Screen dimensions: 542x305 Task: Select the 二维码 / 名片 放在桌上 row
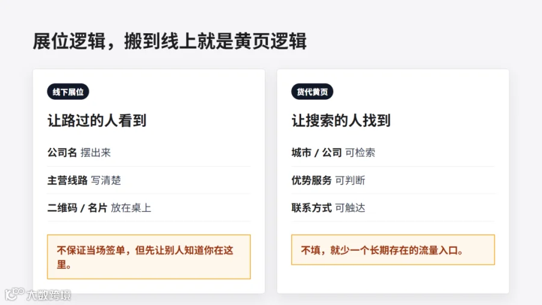(149, 208)
